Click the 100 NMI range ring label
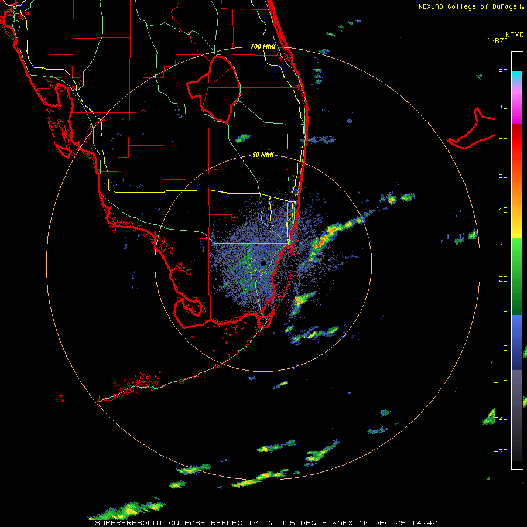527x527 pixels. (x=263, y=46)
